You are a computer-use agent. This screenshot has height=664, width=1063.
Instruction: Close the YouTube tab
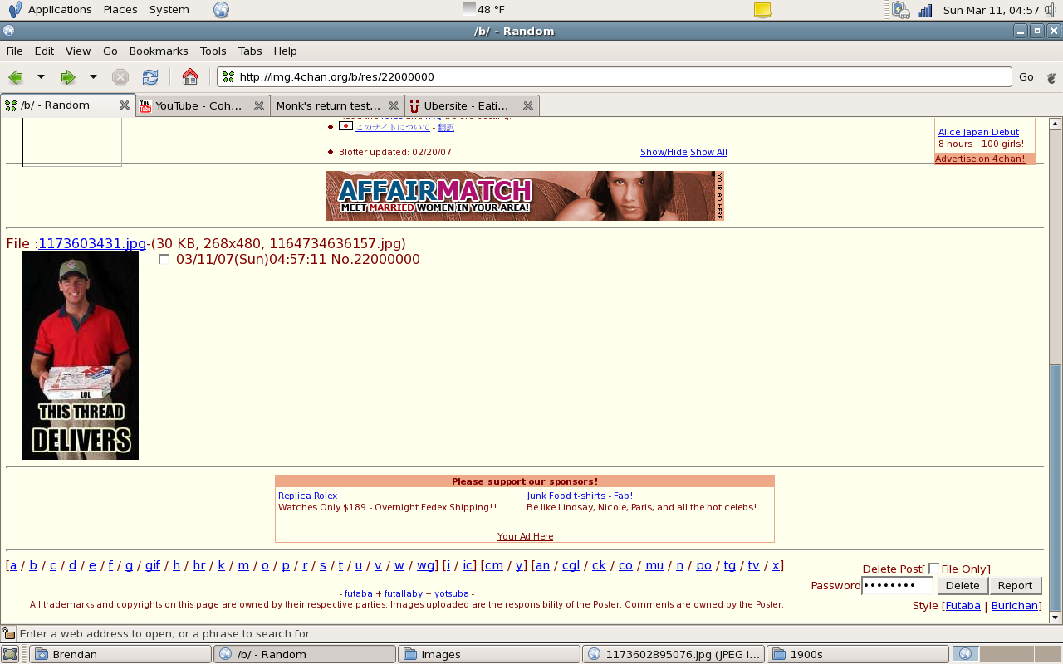coord(259,105)
